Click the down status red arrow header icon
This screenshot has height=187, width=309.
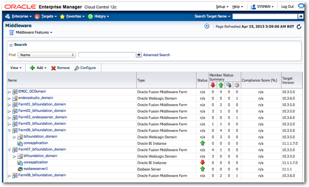tap(213, 85)
